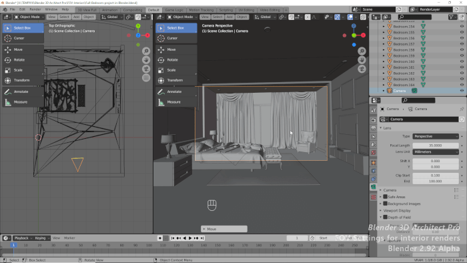Click the Keying button in timeline

[x=41, y=238]
